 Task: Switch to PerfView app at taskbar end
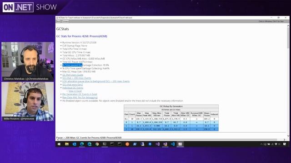click(x=180, y=144)
